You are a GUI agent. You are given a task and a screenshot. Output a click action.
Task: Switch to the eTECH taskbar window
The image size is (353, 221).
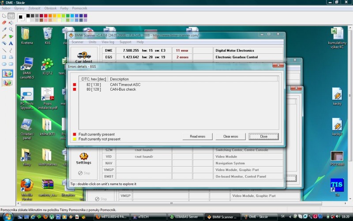[149, 217]
